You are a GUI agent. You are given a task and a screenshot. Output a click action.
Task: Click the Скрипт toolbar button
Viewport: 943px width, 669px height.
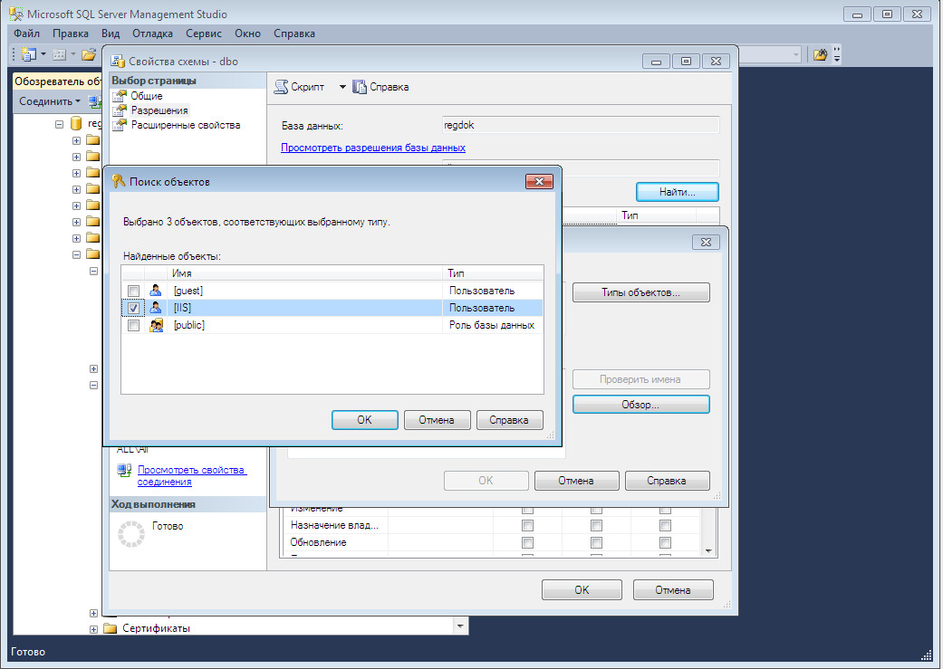tap(300, 87)
